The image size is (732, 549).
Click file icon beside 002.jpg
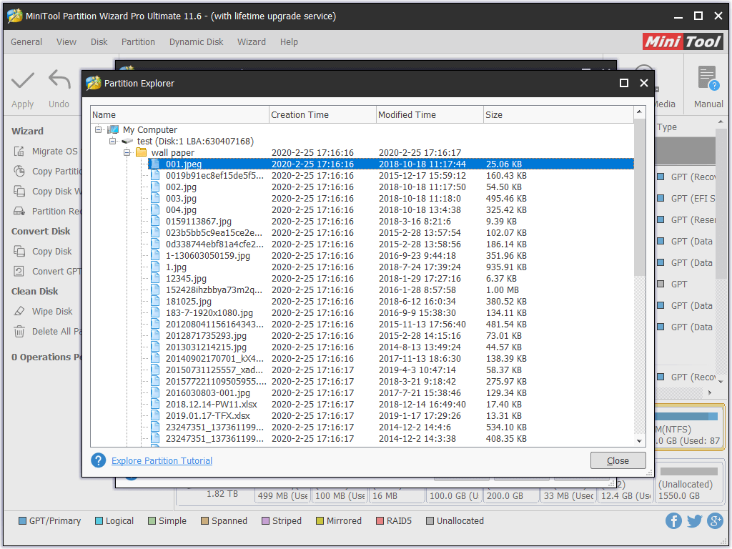[155, 187]
